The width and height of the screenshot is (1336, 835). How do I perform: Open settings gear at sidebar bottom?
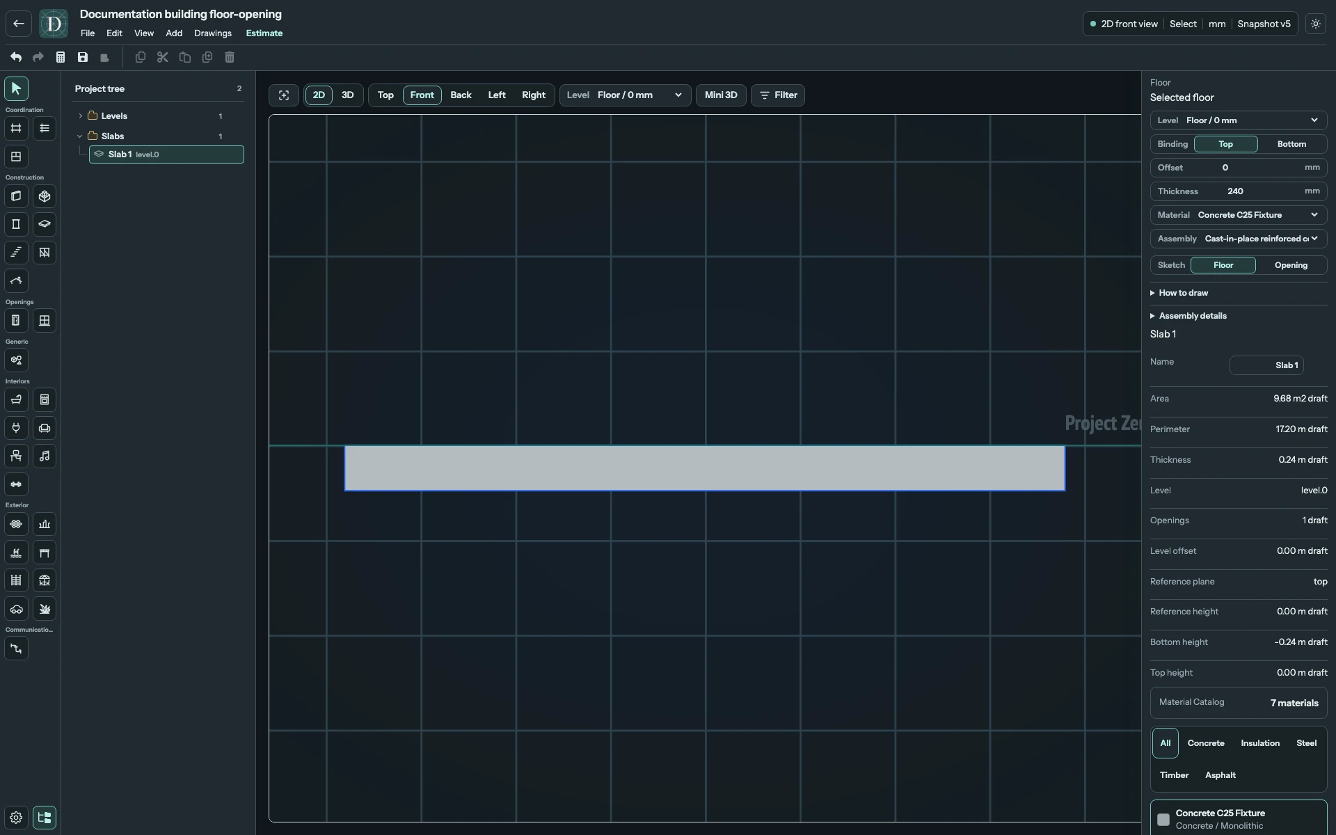pos(16,818)
